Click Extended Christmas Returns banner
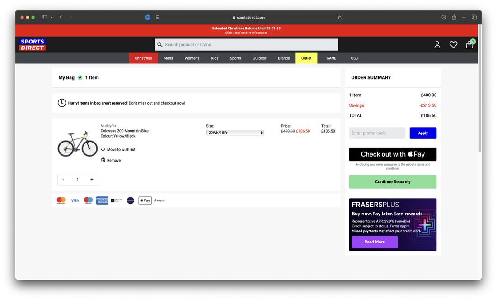The height and width of the screenshot is (300, 497). pos(246,30)
